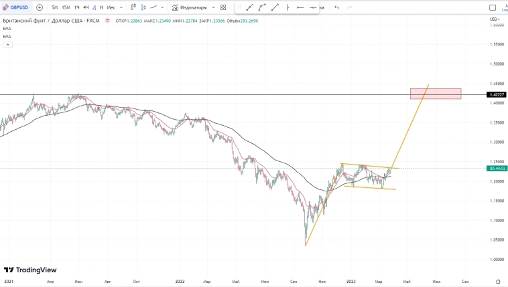This screenshot has width=508, height=287.
Task: Switch to the 4Ч timeframe
Action: click(86, 7)
